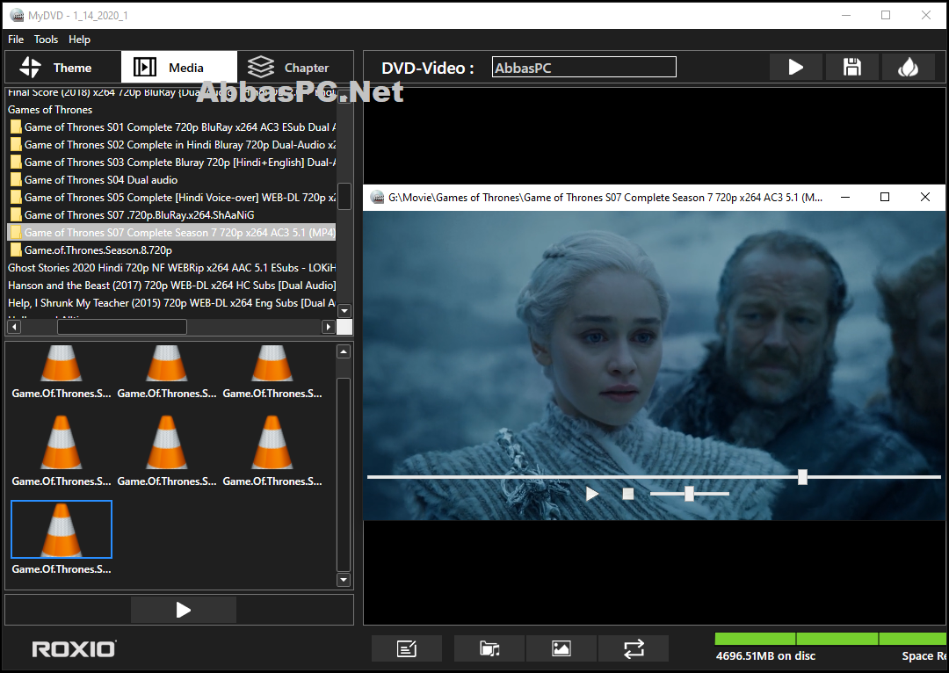Click the green disc space usage bar
The width and height of the screenshot is (949, 673).
click(829, 639)
